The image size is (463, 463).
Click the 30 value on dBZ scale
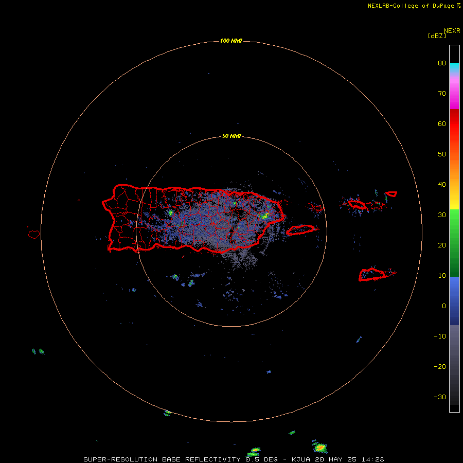[x=442, y=215]
